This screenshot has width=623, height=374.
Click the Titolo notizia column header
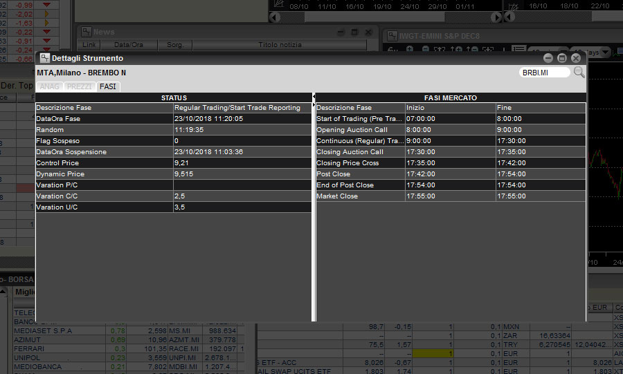[x=280, y=45]
